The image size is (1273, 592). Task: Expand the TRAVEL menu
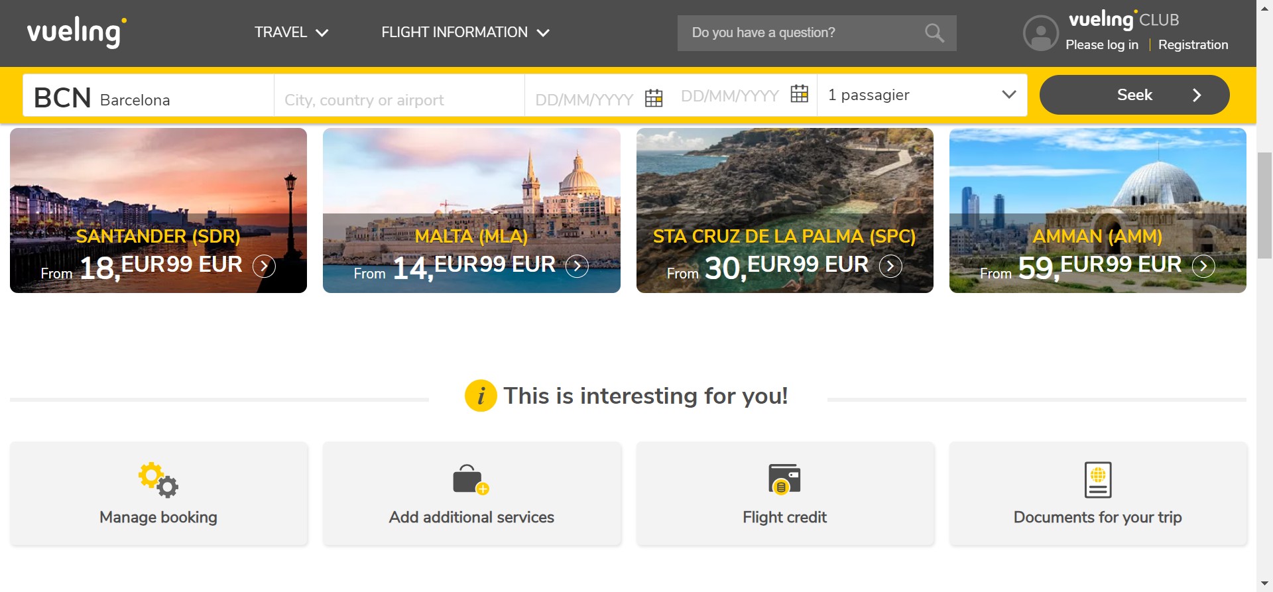coord(291,32)
